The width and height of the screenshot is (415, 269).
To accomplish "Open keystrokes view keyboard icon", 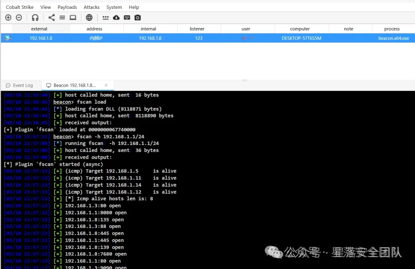I will click(x=127, y=17).
